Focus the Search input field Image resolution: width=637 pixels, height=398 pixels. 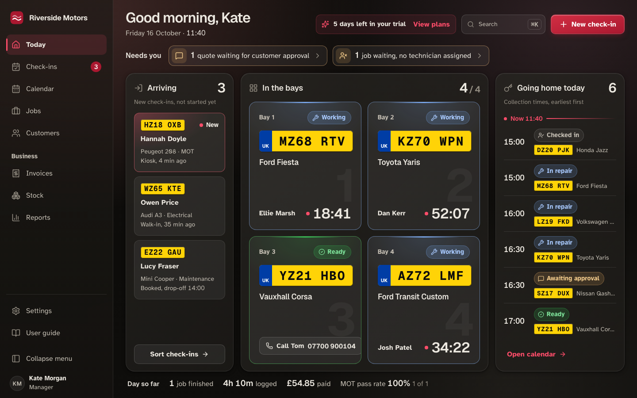tap(503, 24)
